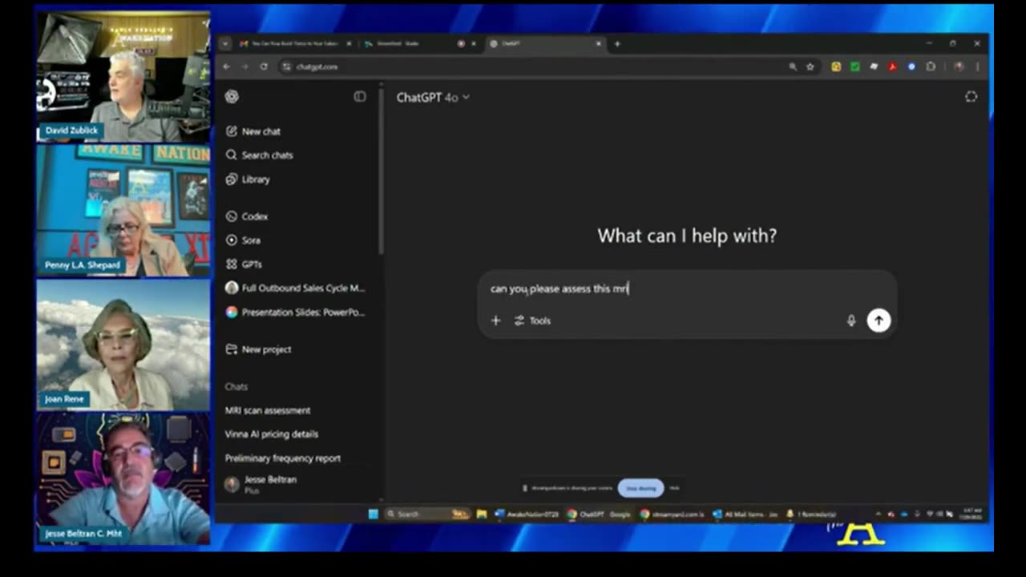Viewport: 1026px width, 577px height.
Task: Click the green extension icon in Chrome toolbar
Action: click(855, 67)
